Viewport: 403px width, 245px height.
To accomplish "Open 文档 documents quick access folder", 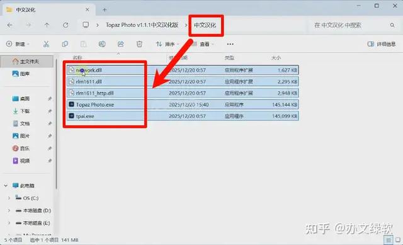I will pyautogui.click(x=21, y=123).
